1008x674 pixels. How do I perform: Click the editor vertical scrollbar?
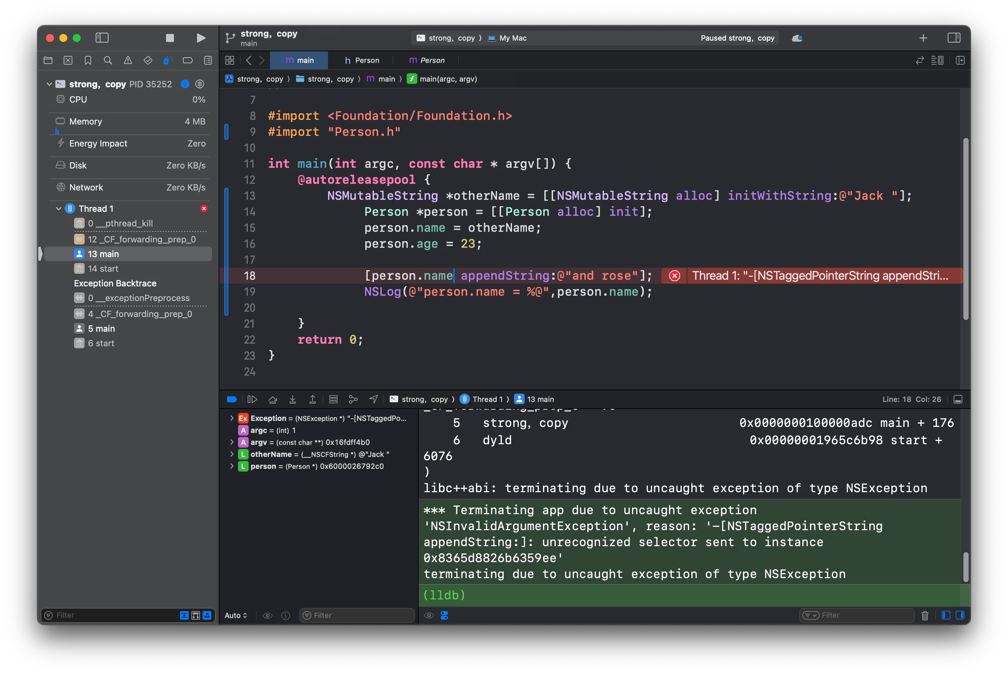[965, 229]
